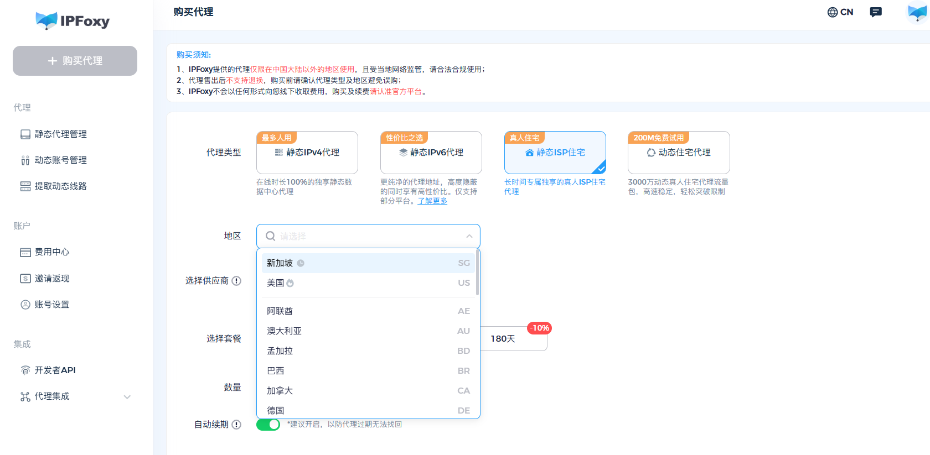Open 提取动态线路 in sidebar
Screen dimensions: 930x455
[x=61, y=186]
